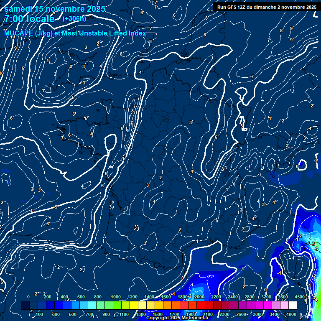The image size is (321, 321).
Task: Select the light pink legend swatch between 3600 and 4000
Action: tap(285, 305)
